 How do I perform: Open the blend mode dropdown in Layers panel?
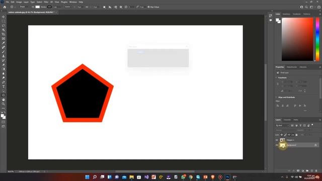(x=286, y=130)
